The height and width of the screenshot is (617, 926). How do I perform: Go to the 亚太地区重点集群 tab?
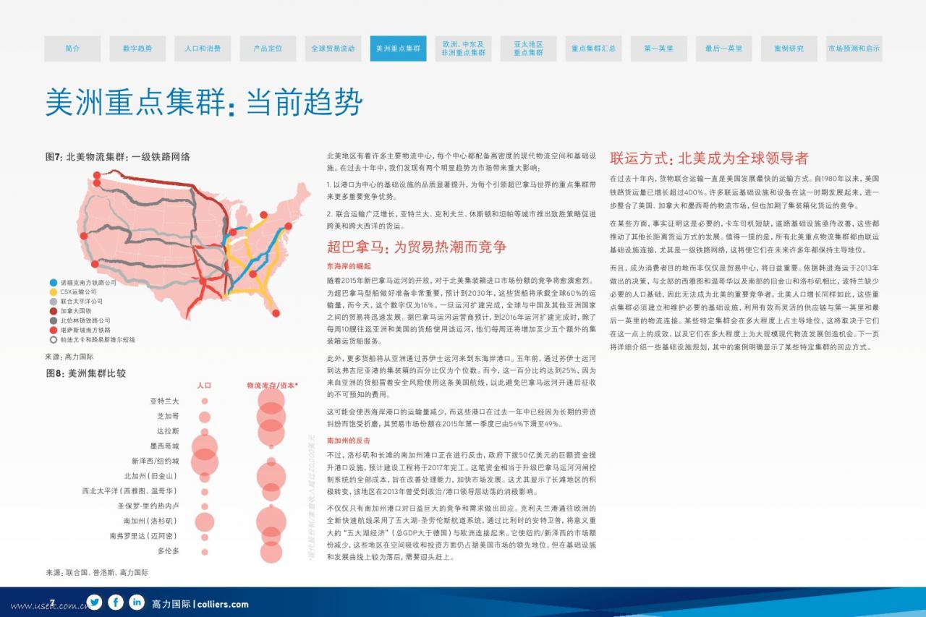point(528,48)
